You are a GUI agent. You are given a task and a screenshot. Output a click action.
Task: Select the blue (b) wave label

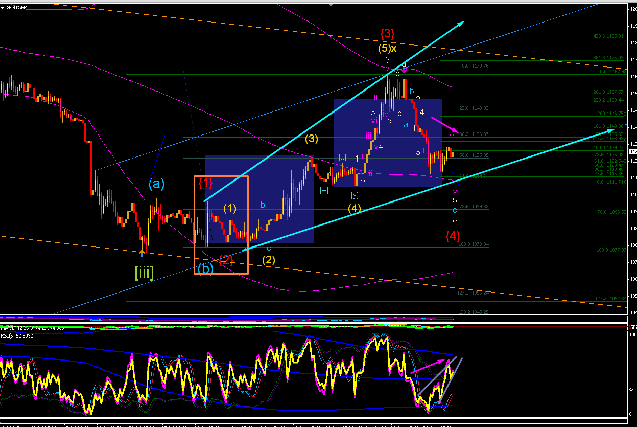[205, 268]
